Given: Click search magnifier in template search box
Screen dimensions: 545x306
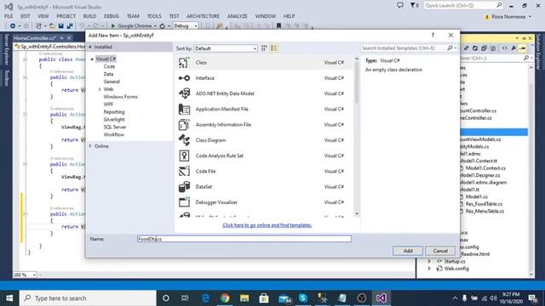Looking at the screenshot, I should (x=450, y=48).
